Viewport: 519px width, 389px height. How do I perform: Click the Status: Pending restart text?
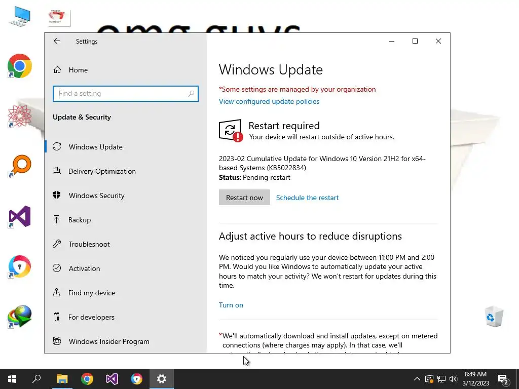point(254,178)
